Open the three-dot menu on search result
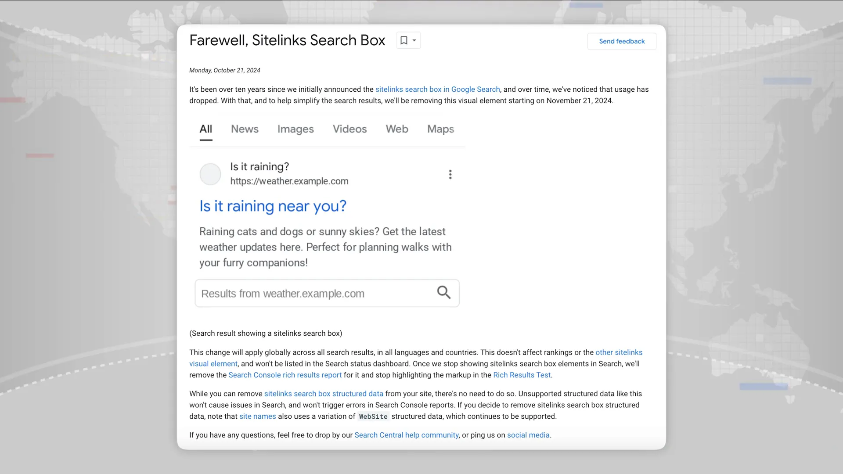 [450, 174]
